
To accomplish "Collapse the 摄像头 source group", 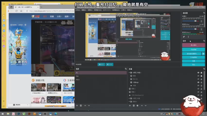I will (x=129, y=102).
